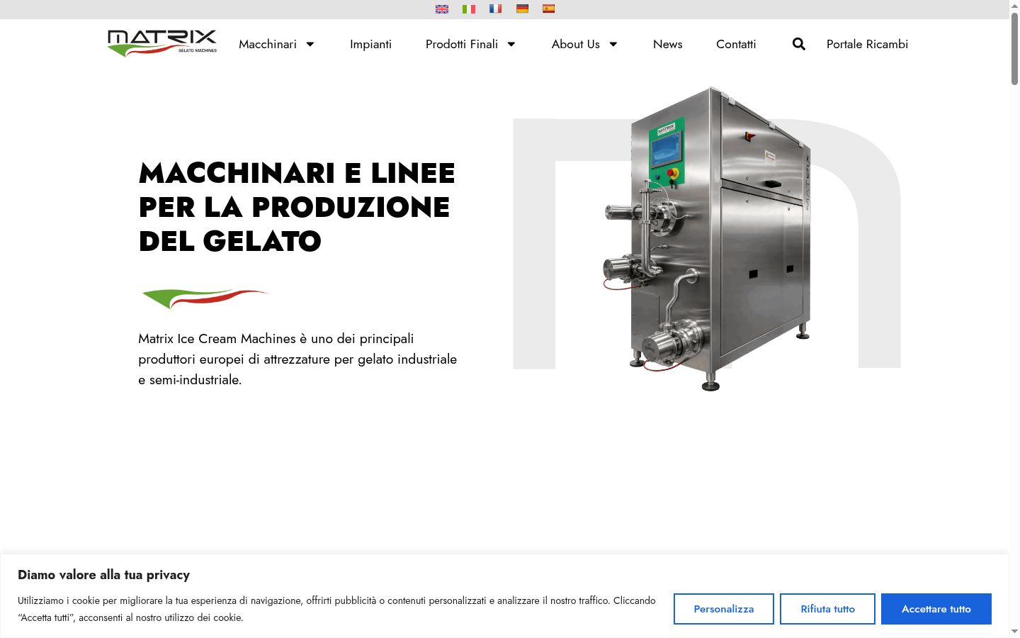The image size is (1020, 638).
Task: Open the Macchinari menu item
Action: [268, 44]
